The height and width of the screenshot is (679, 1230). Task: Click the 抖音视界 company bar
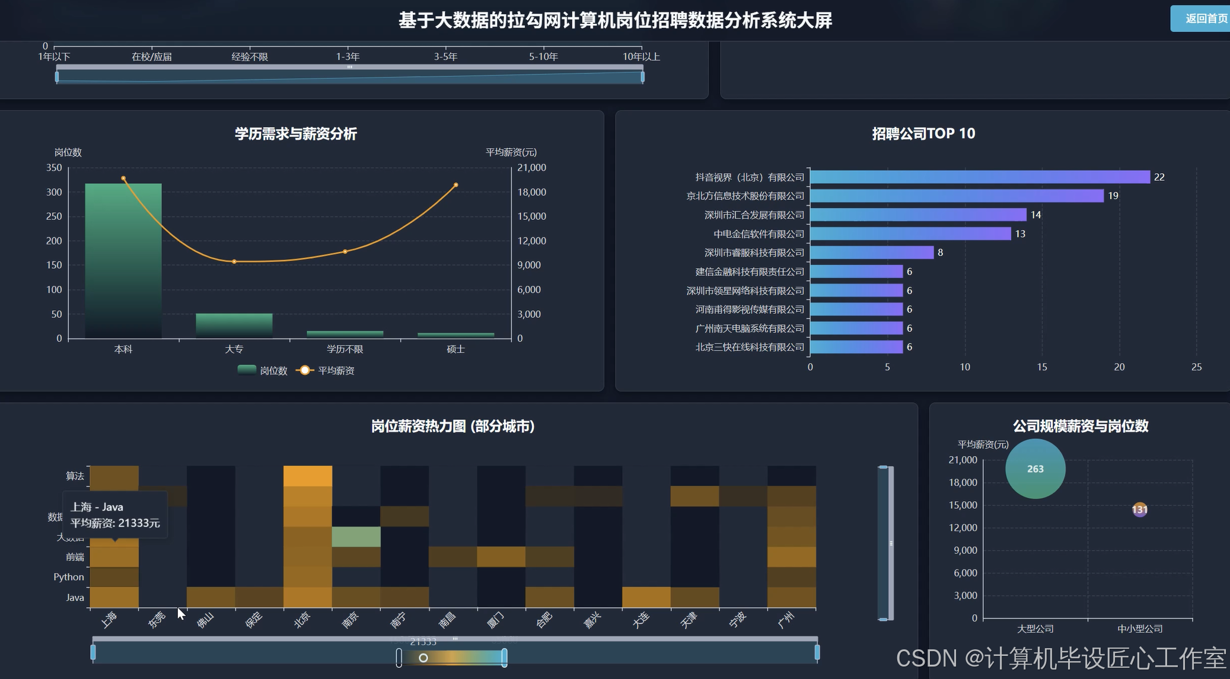click(x=980, y=177)
